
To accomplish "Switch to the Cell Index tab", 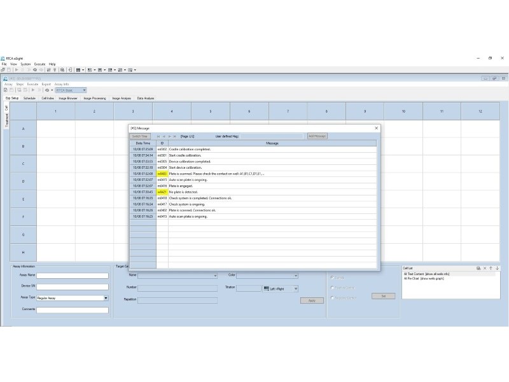I will (x=48, y=98).
